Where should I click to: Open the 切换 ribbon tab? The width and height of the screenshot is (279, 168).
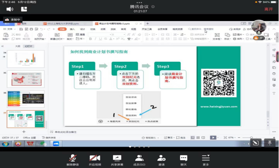click(93, 29)
